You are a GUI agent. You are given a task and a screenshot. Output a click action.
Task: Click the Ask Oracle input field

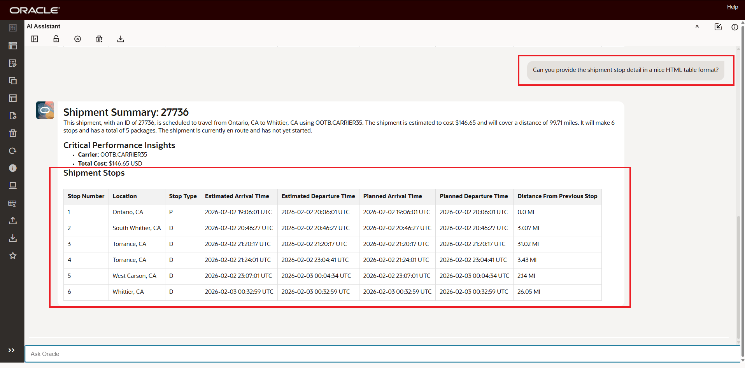(x=382, y=354)
